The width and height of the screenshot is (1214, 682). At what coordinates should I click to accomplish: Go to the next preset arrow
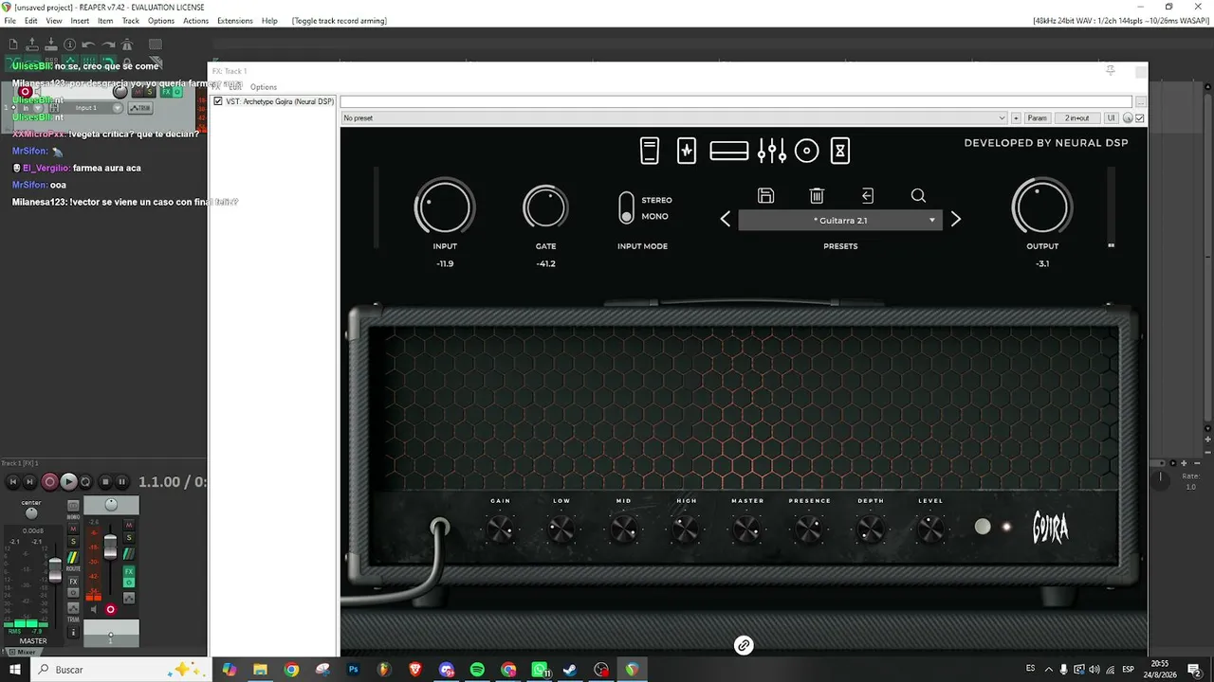(x=956, y=220)
